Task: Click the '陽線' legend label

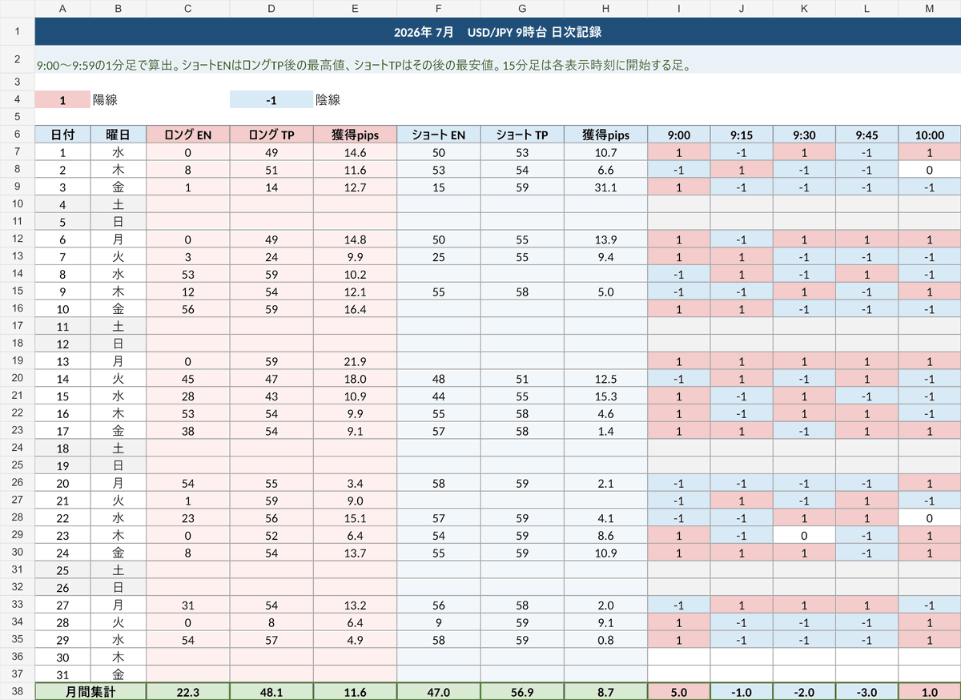Action: coord(106,100)
